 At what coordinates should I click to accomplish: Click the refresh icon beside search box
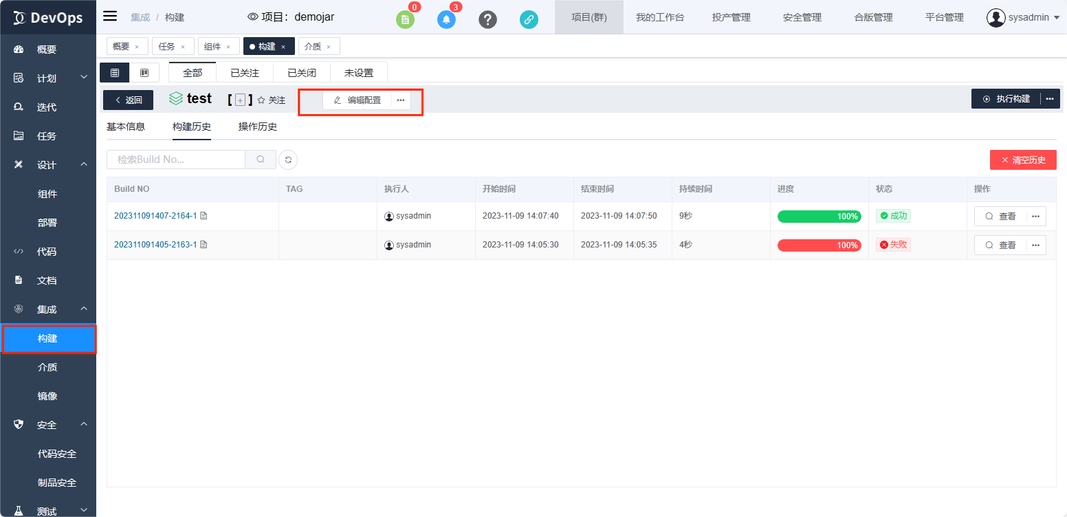click(x=288, y=159)
